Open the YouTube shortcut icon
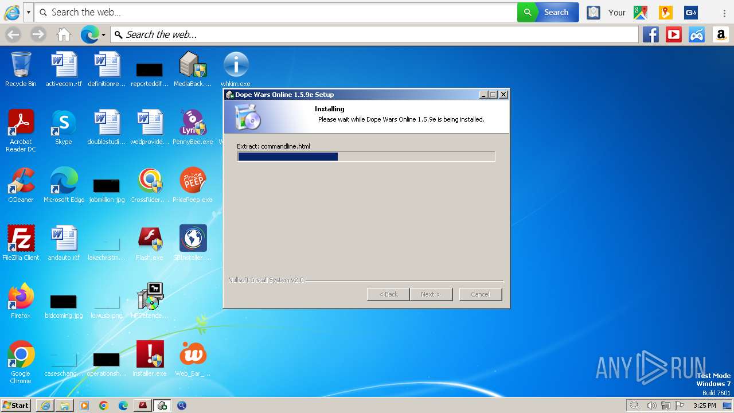734x413 pixels. pos(674,34)
